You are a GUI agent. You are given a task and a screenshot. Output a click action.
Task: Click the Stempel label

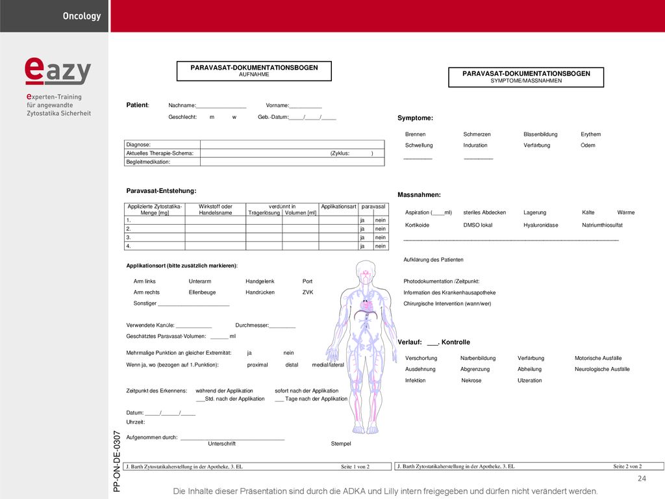point(341,444)
